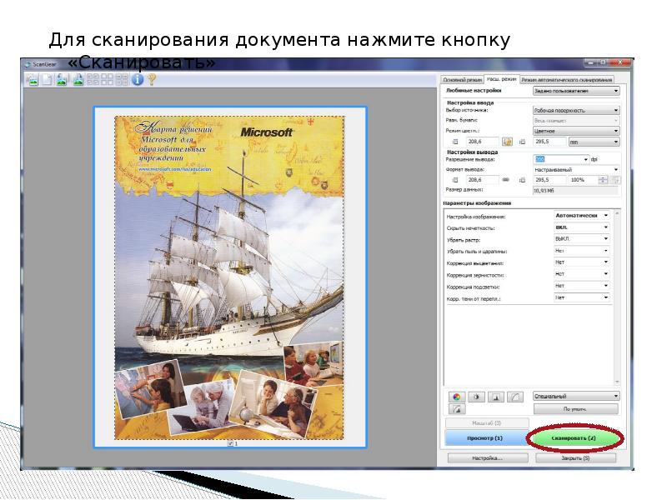Expand the output resolution dpi dropdown
The image size is (667, 500).
585,159
